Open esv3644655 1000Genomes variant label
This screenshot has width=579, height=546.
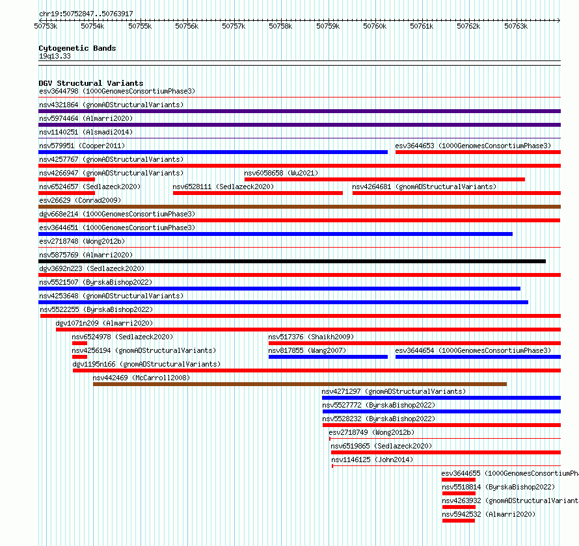(510, 473)
